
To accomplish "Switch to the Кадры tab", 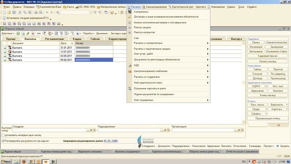I will (x=77, y=39).
